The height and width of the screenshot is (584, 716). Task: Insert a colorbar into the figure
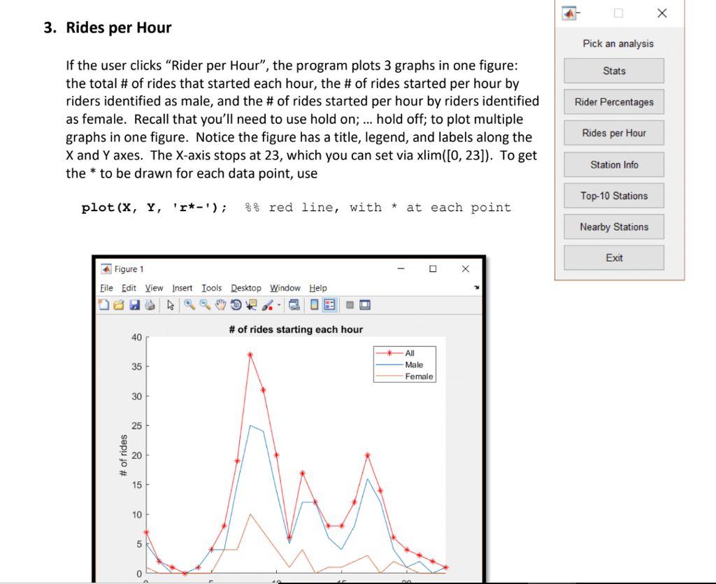coord(313,305)
